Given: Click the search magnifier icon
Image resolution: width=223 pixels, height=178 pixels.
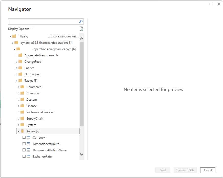Looking at the screenshot, I should coord(80,21).
